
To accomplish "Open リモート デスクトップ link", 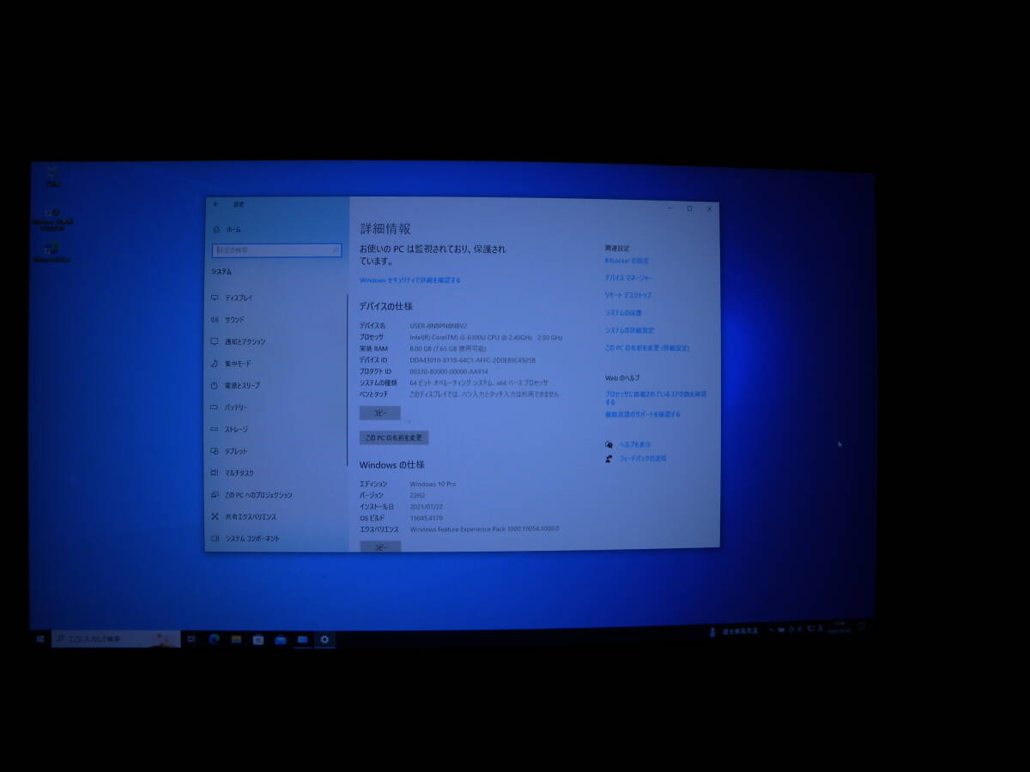I will pos(627,295).
